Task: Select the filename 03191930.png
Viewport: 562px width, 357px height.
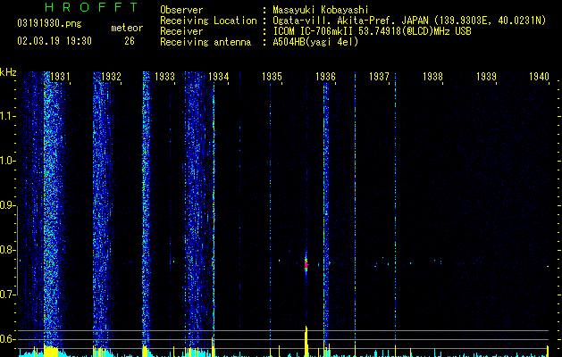Action: tap(49, 24)
